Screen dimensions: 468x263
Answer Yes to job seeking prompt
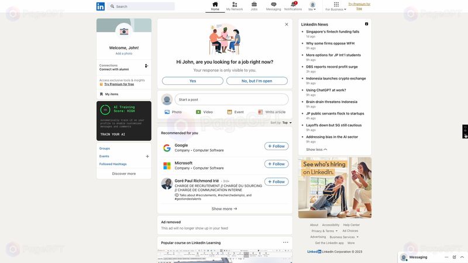click(x=192, y=81)
